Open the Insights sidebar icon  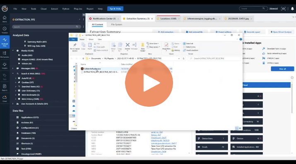(x=5, y=66)
